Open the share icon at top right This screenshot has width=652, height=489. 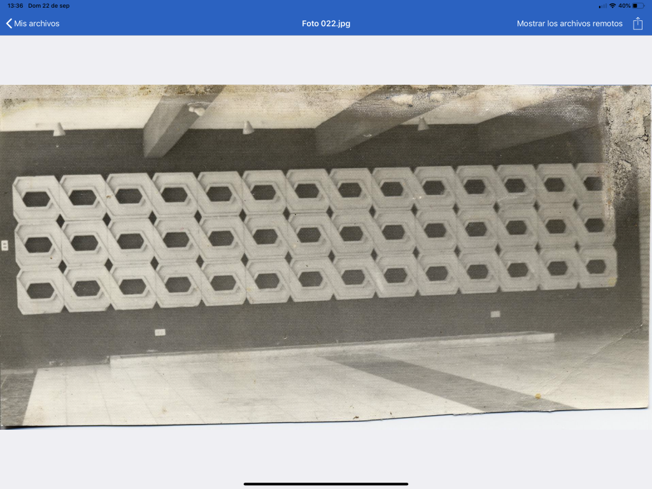pos(637,24)
